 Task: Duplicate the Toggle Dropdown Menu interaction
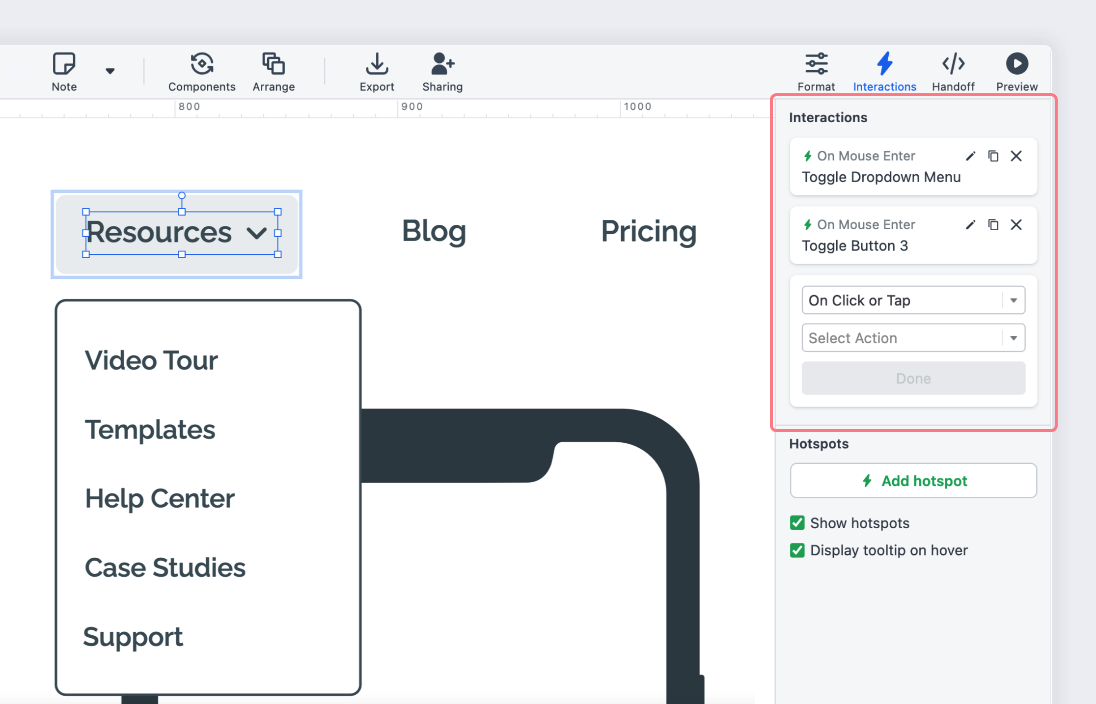[993, 156]
